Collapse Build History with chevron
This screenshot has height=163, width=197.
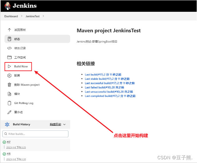[65, 125]
